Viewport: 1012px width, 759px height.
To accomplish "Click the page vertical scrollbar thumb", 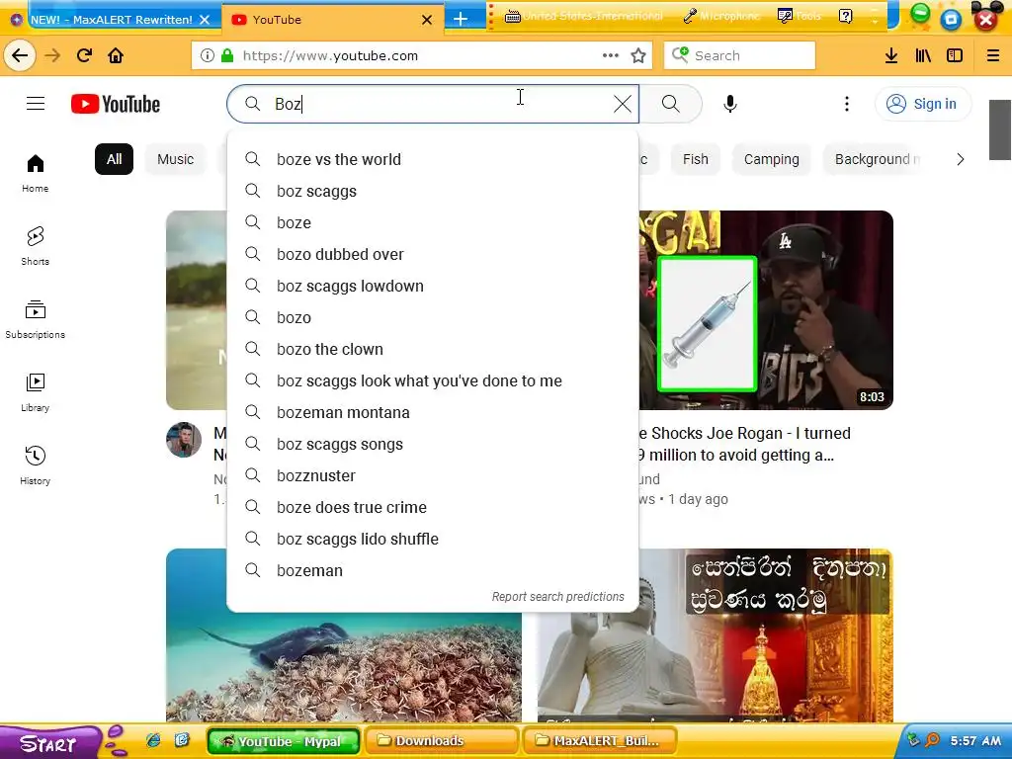I will 1000,129.
